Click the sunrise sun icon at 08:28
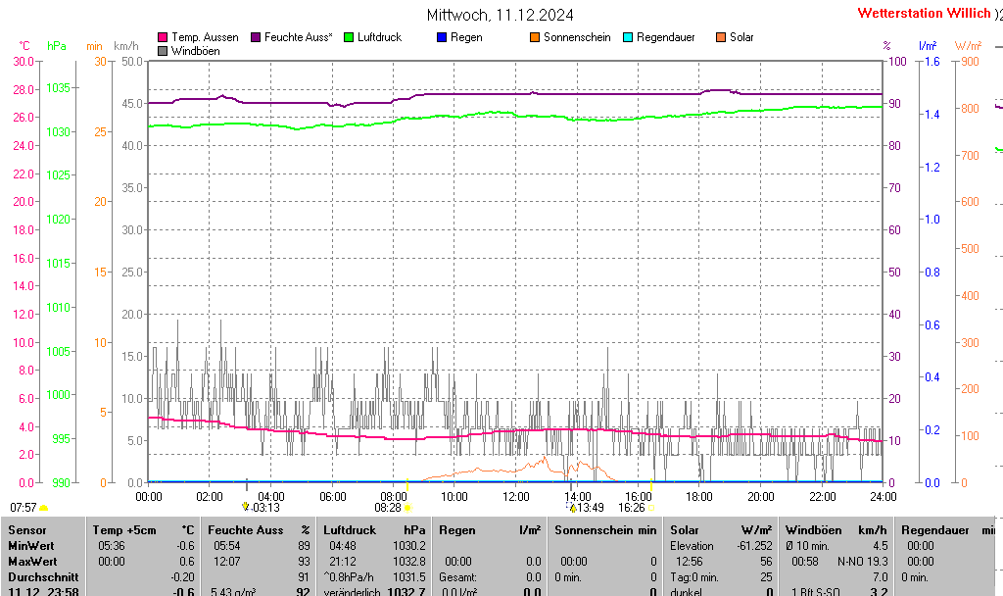1003x596 pixels. click(407, 508)
